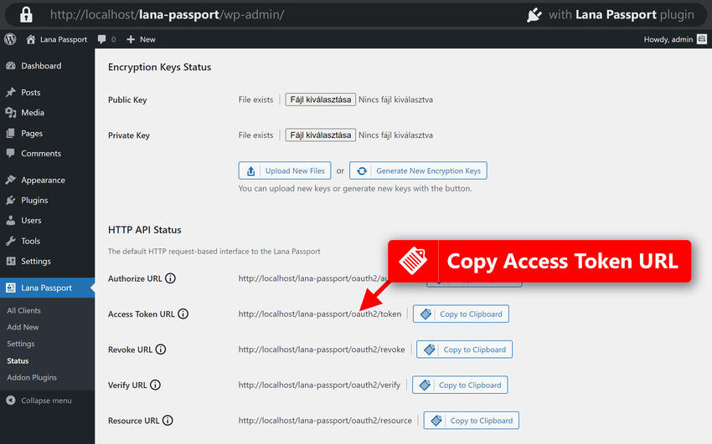This screenshot has width=712, height=444.
Task: Open the comments bubble in admin bar
Action: click(106, 39)
